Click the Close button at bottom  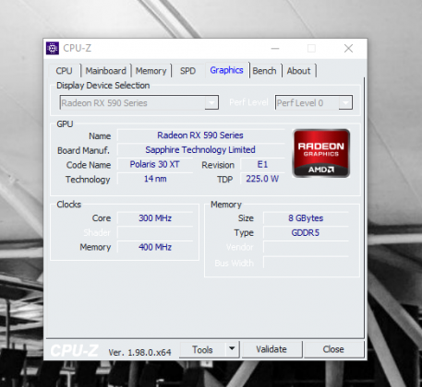pyautogui.click(x=333, y=349)
